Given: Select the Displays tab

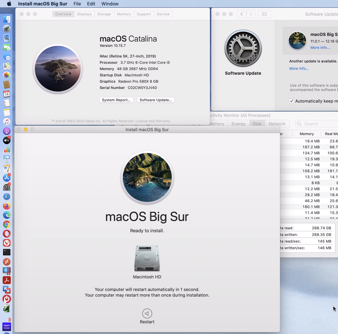Looking at the screenshot, I should tap(84, 14).
